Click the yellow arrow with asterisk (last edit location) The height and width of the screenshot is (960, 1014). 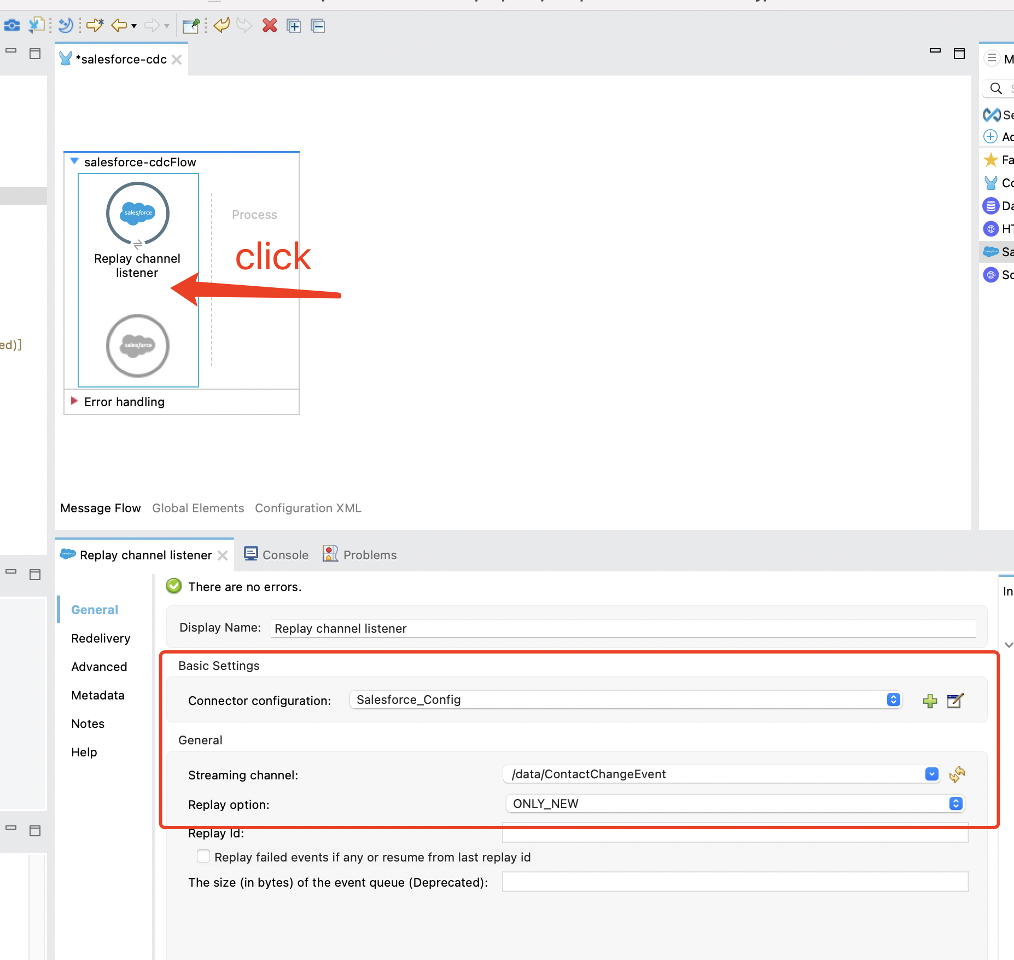pyautogui.click(x=95, y=25)
